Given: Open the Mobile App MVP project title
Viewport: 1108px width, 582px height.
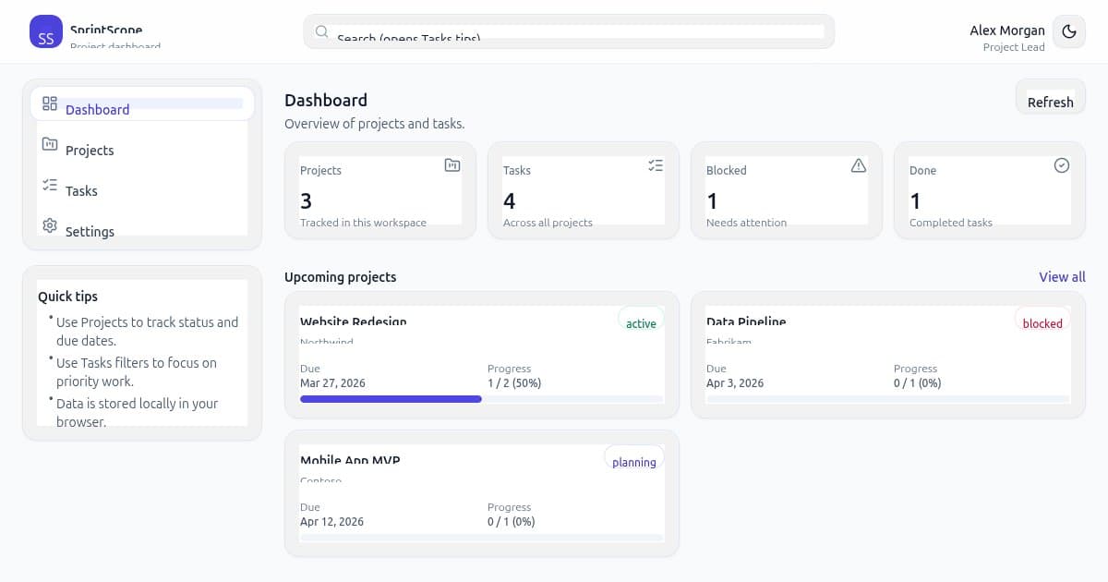Looking at the screenshot, I should pyautogui.click(x=350, y=460).
